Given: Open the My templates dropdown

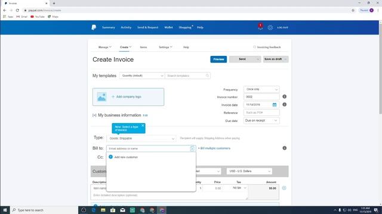Looking at the screenshot, I should 142,75.
